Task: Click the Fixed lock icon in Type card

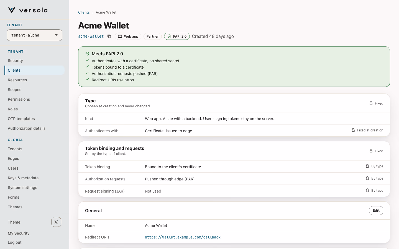Action: click(x=371, y=103)
